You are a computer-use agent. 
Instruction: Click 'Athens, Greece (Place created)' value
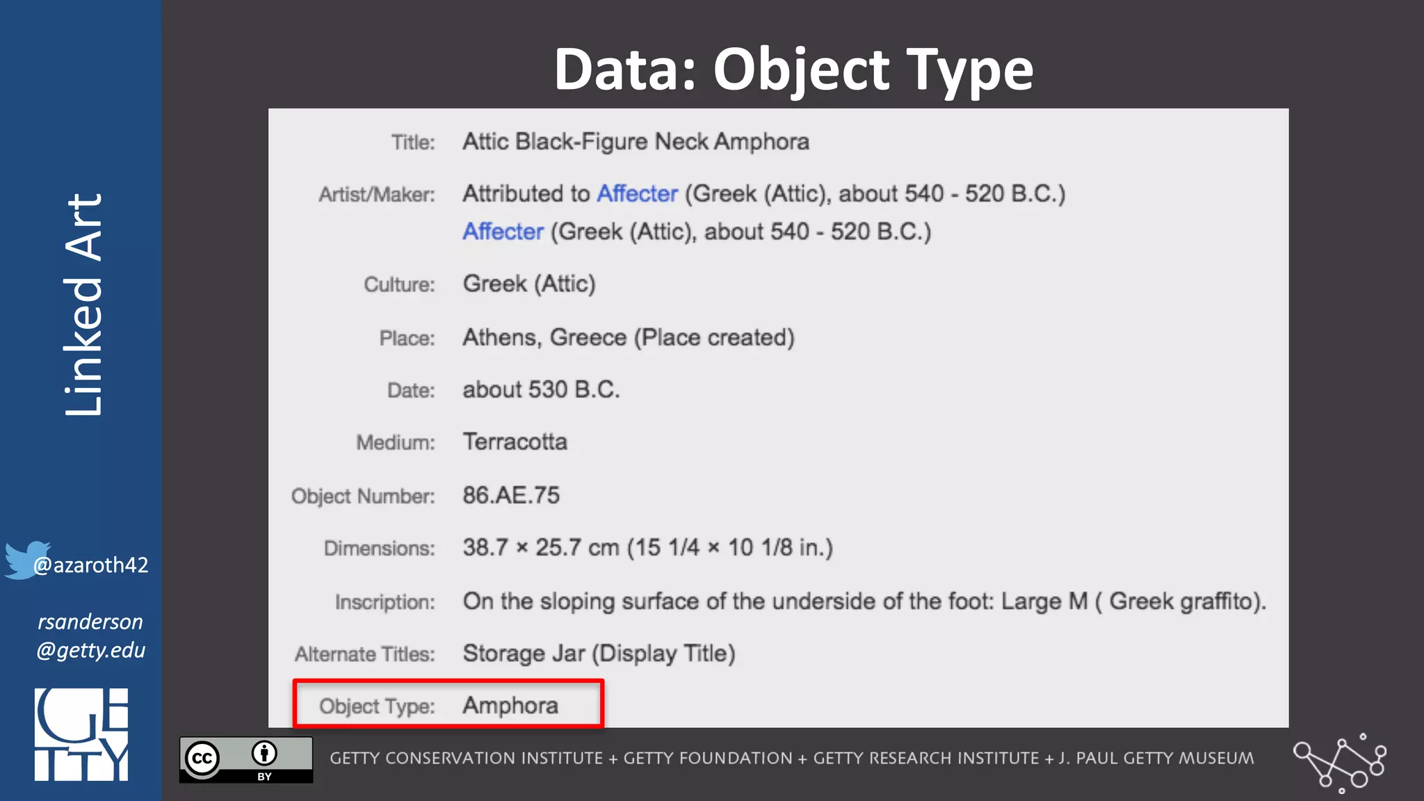click(629, 337)
